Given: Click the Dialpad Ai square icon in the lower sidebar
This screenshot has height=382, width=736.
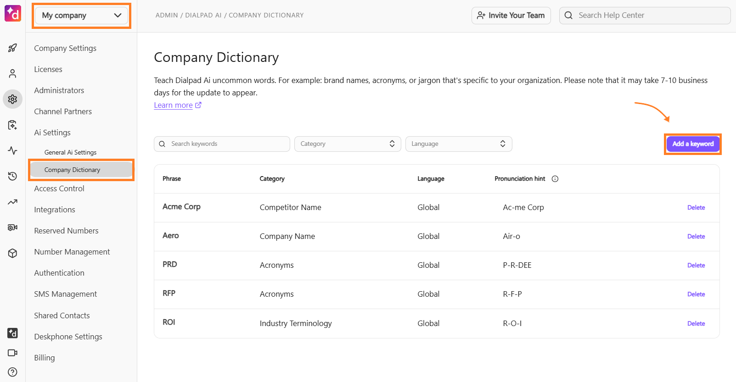Looking at the screenshot, I should [12, 333].
